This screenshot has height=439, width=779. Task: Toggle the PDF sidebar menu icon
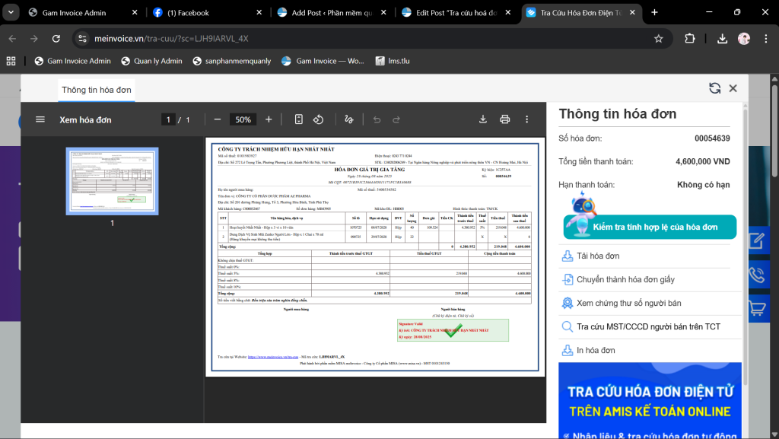[40, 119]
